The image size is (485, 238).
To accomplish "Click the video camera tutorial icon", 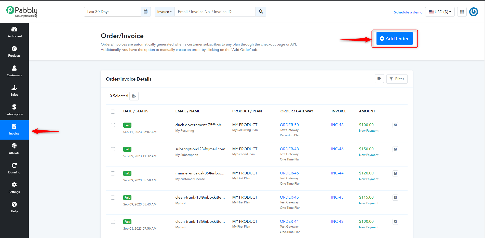I will [379, 79].
